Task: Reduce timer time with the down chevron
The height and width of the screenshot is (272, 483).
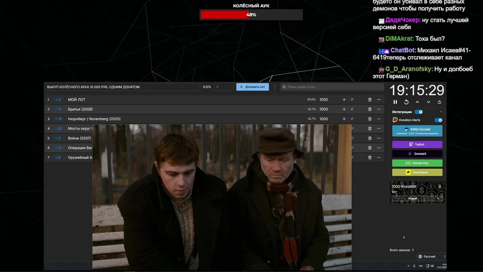Action: [428, 102]
